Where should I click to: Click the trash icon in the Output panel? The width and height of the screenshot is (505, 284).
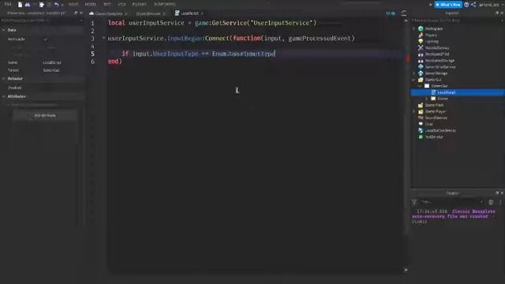click(491, 202)
